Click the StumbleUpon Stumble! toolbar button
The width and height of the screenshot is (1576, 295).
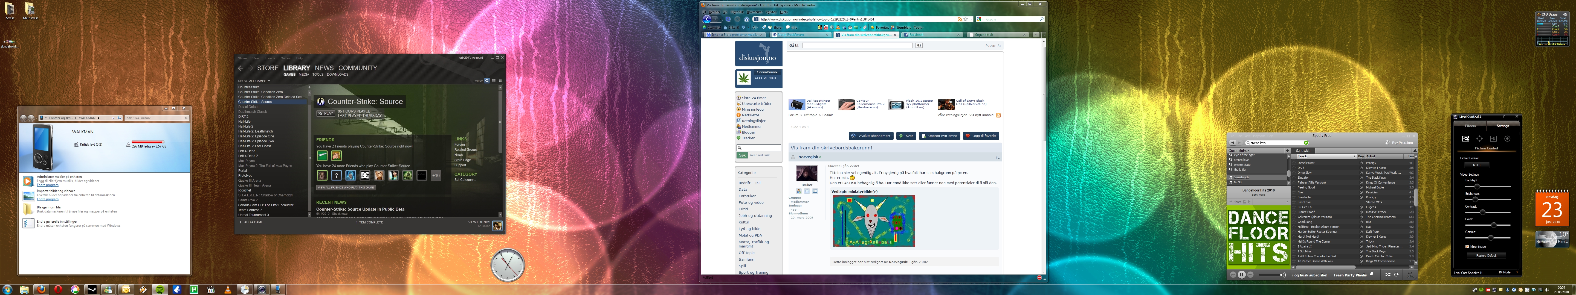tap(711, 28)
